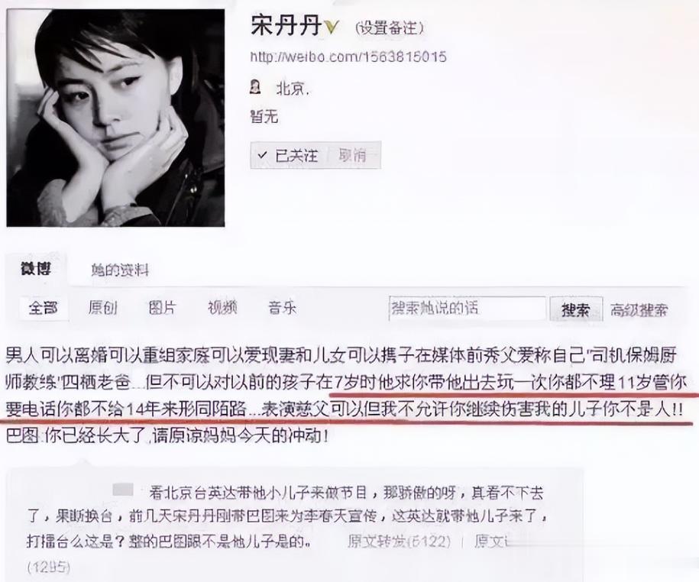
Task: Click the 搜索 button
Action: coord(576,309)
